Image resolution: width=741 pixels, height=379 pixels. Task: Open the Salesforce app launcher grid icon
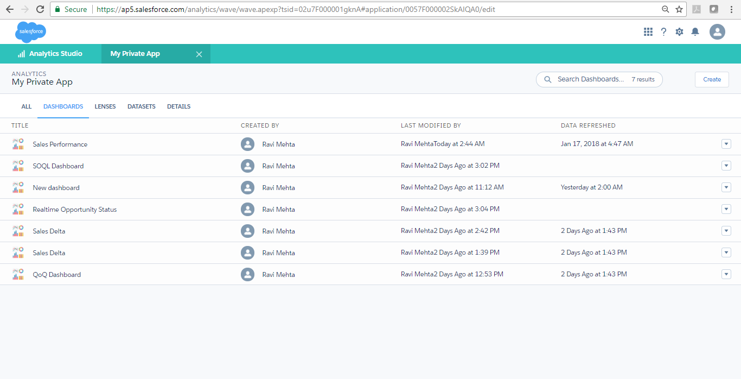(x=648, y=31)
